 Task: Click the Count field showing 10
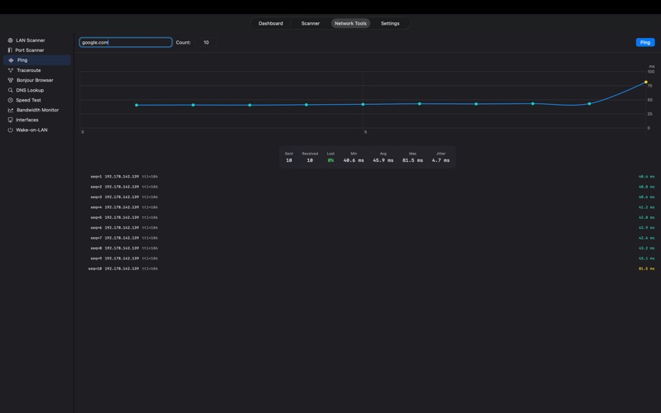tap(206, 43)
